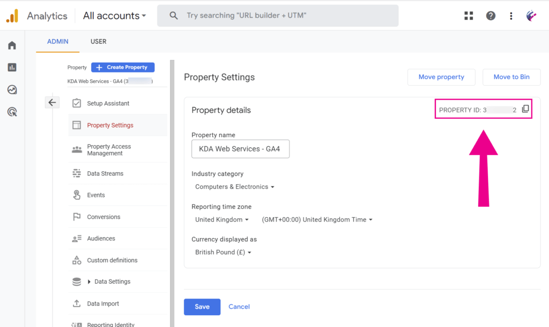This screenshot has width=549, height=327.
Task: Click the Property Access Management people icon
Action: pos(77,149)
